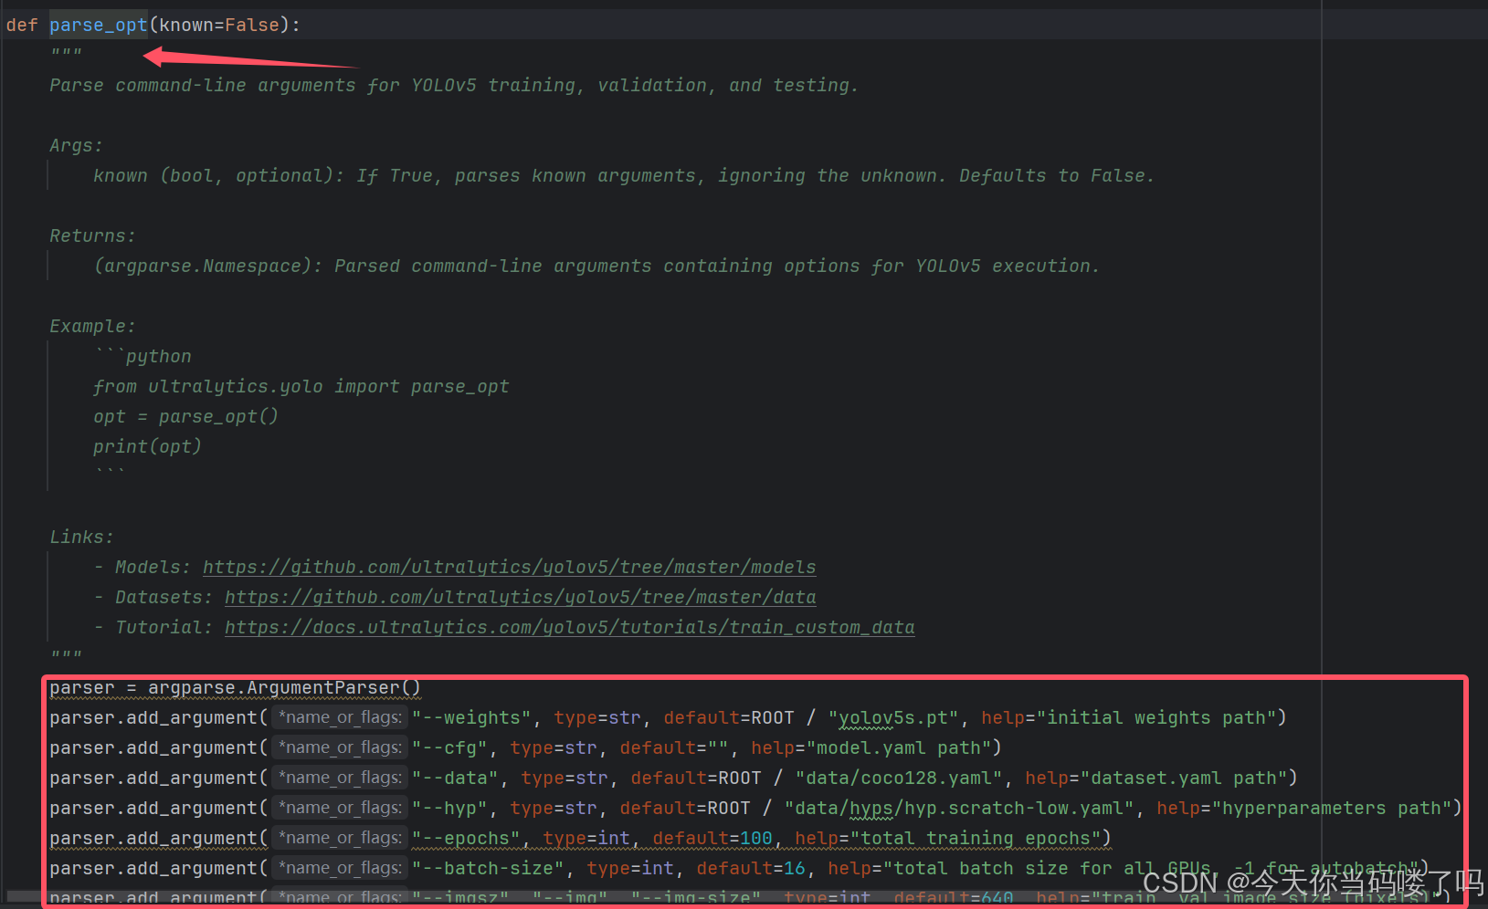This screenshot has height=909, width=1488.
Task: Click default value 16 on the --batch-size line
Action: click(x=795, y=868)
